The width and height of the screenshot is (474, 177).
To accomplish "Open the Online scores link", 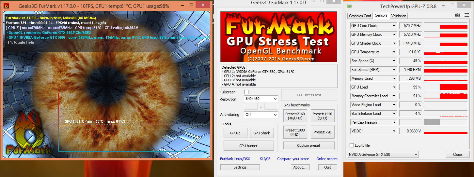I will pyautogui.click(x=327, y=159).
